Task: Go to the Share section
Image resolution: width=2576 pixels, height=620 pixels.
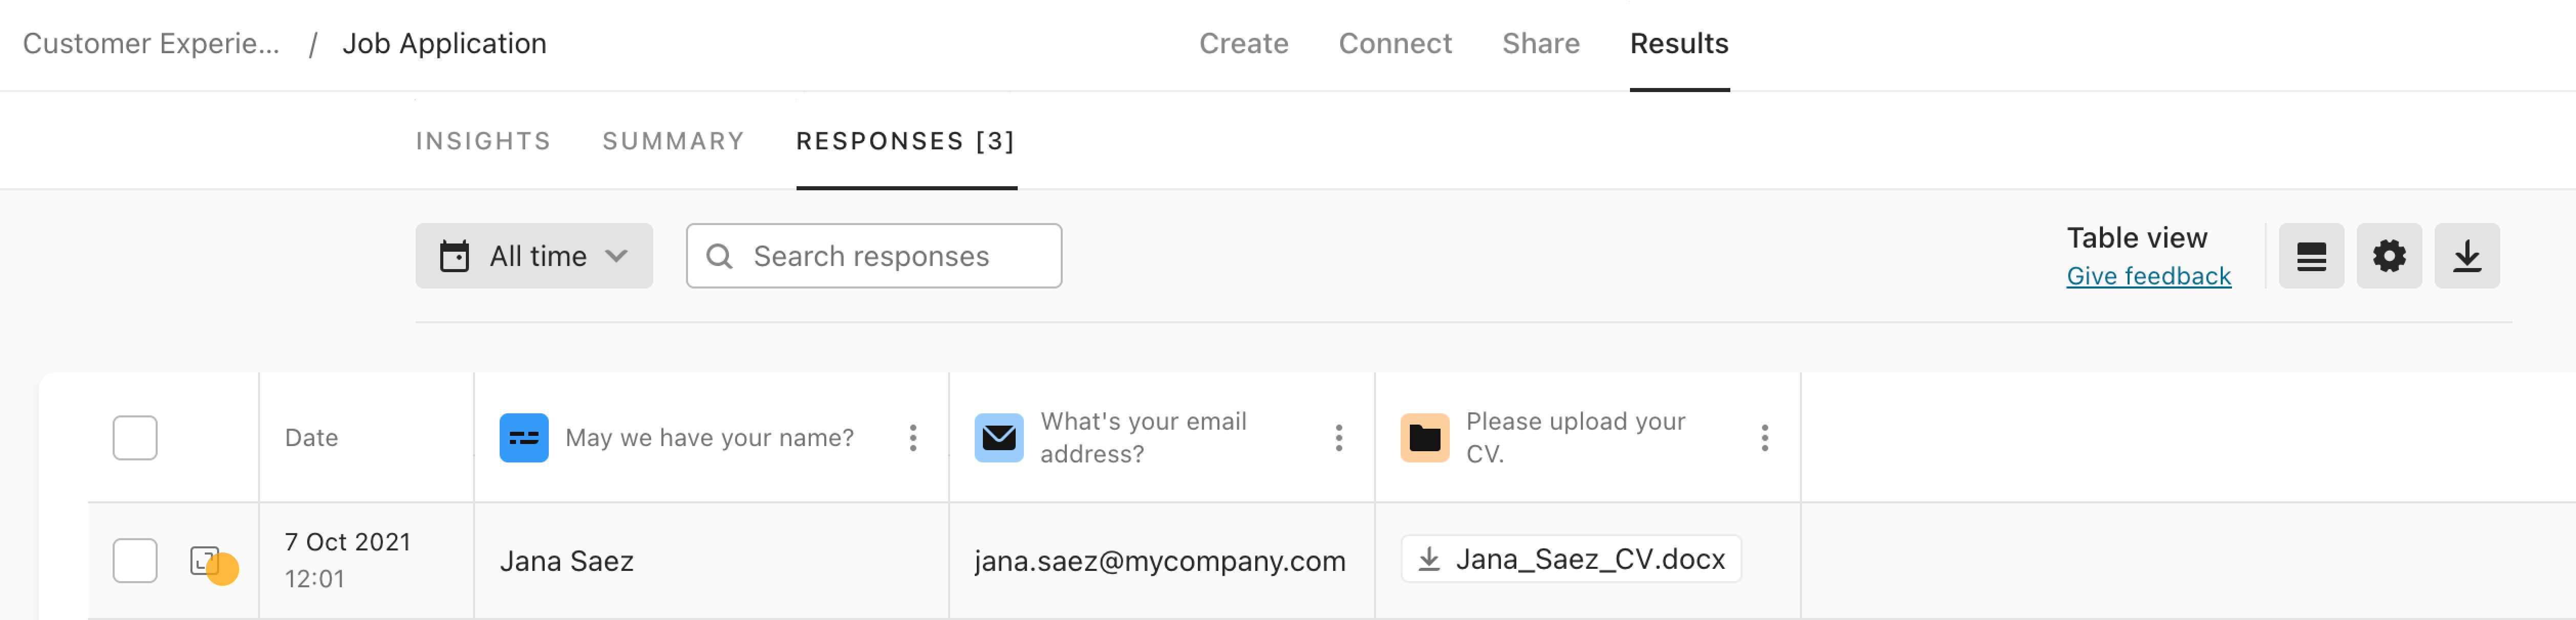Action: pos(1540,43)
